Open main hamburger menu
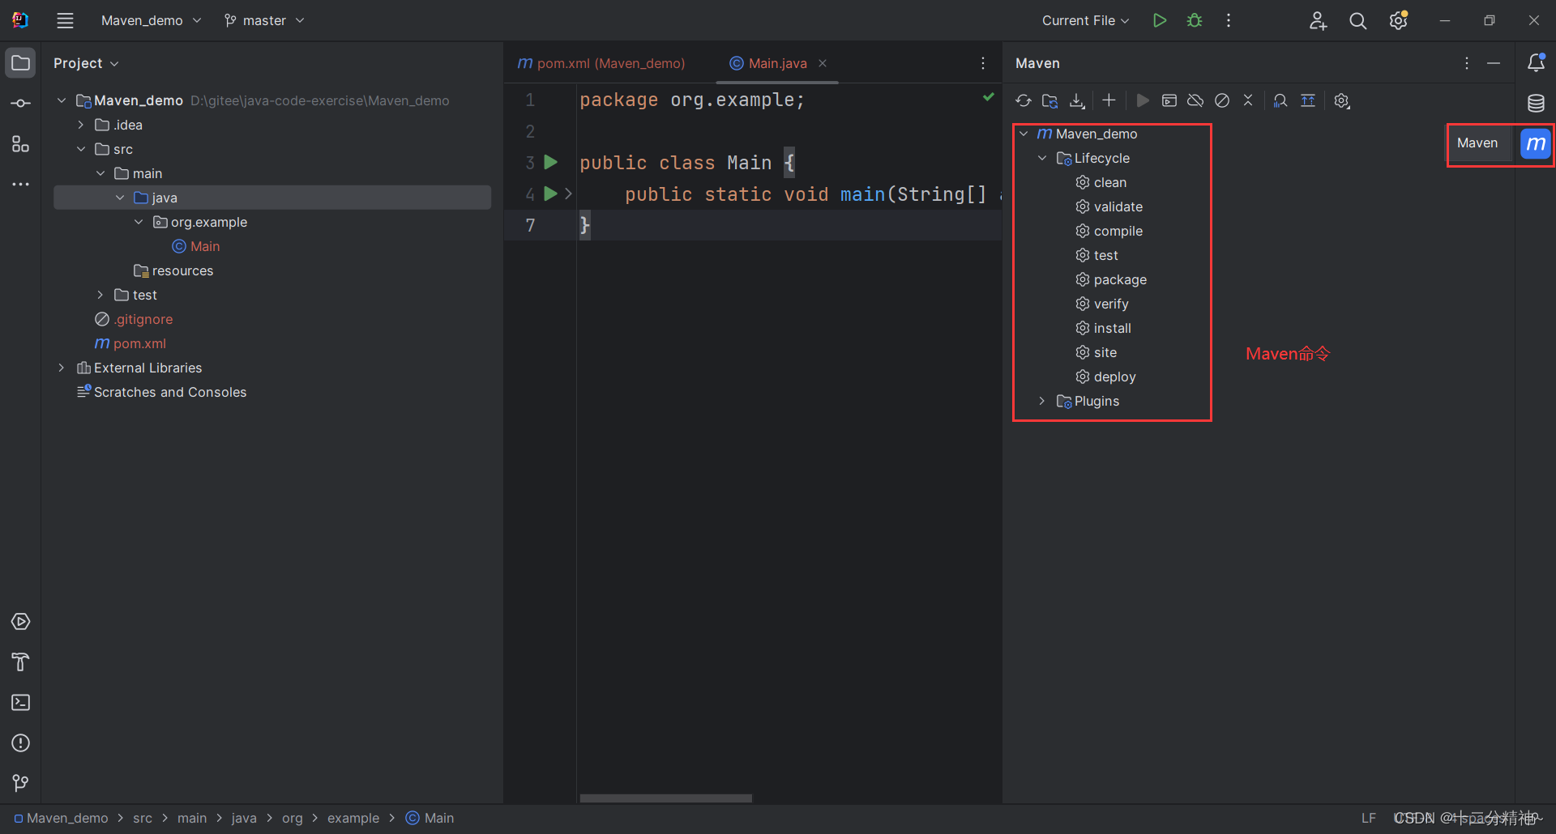The image size is (1556, 834). coord(66,20)
